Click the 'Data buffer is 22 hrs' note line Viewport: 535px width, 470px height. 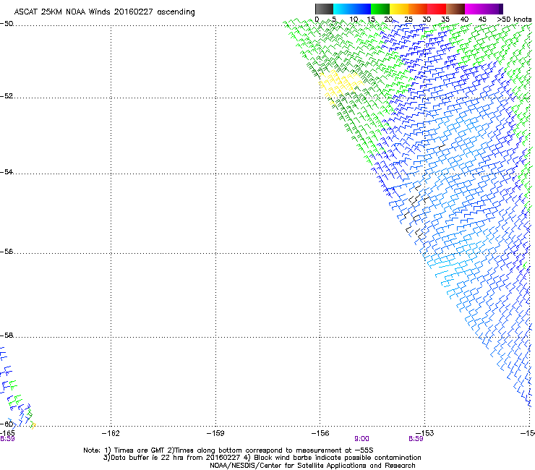coord(262,458)
